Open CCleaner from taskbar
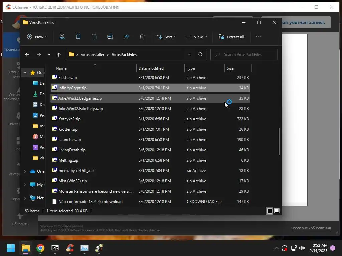The height and width of the screenshot is (256, 342). pos(70,248)
